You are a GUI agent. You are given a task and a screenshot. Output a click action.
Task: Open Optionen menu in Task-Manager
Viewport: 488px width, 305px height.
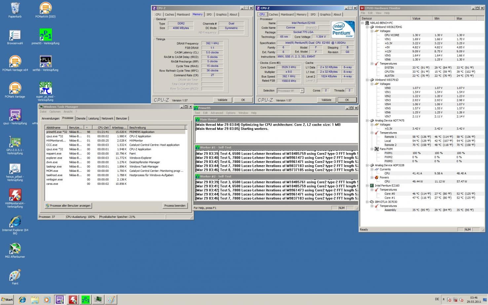[55, 112]
